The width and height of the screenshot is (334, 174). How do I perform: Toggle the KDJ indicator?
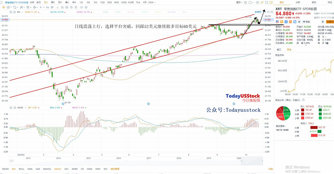[66, 169]
